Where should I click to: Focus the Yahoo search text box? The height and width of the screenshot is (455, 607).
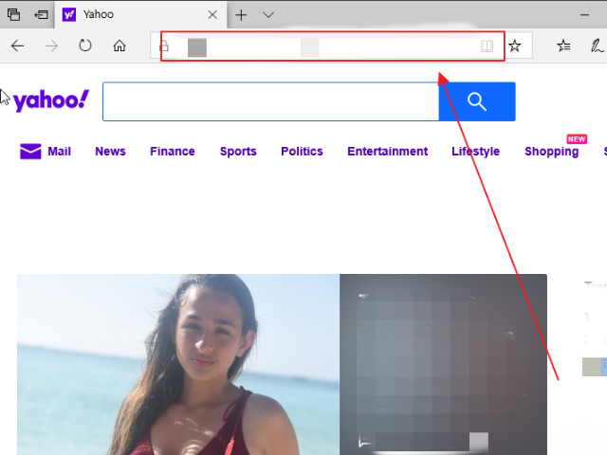coord(270,101)
